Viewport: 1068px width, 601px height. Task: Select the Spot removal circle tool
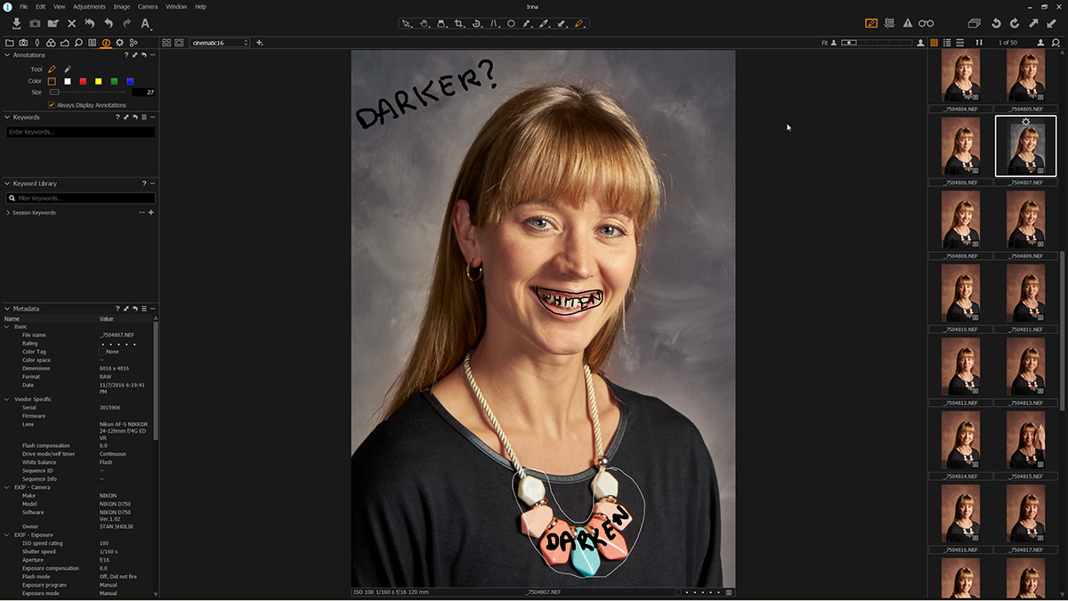click(511, 23)
